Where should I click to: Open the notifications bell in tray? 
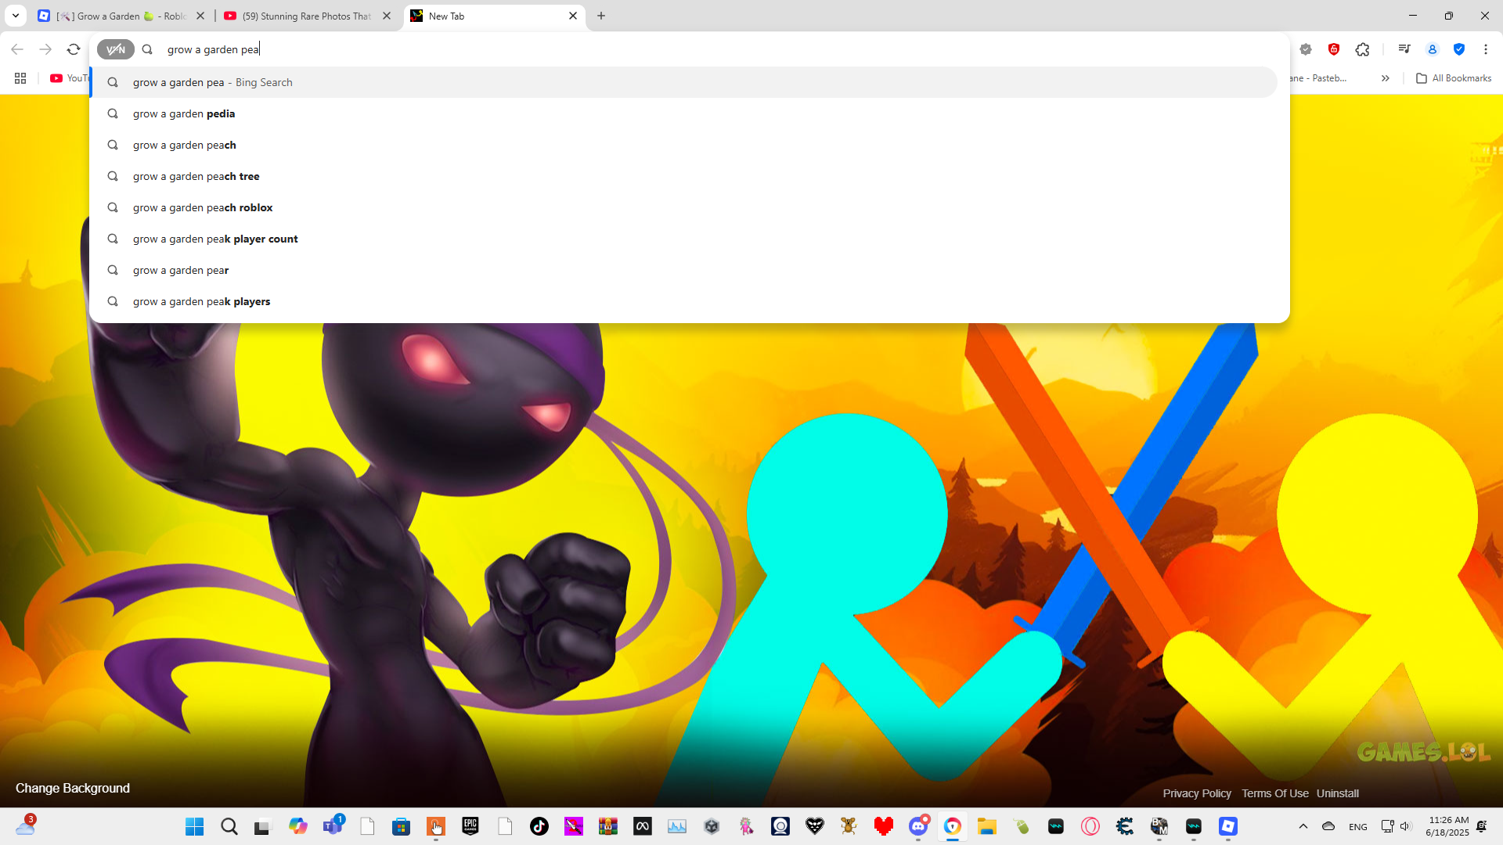pyautogui.click(x=1482, y=826)
